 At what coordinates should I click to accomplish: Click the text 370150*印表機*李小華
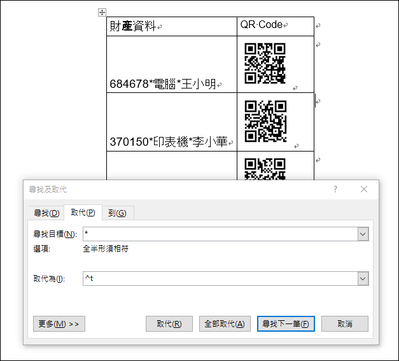[x=169, y=142]
